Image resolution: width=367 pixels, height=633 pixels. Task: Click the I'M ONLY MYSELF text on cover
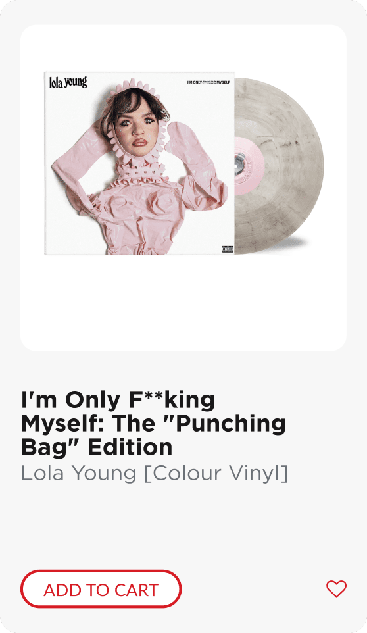pyautogui.click(x=208, y=82)
